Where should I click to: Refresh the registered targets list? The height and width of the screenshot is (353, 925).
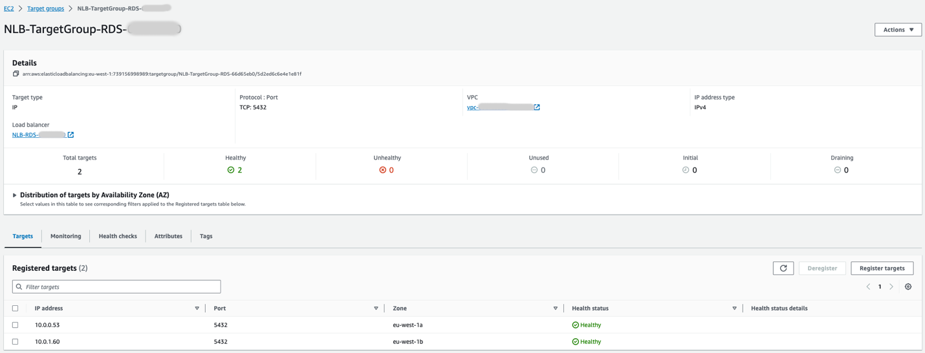[x=783, y=268]
